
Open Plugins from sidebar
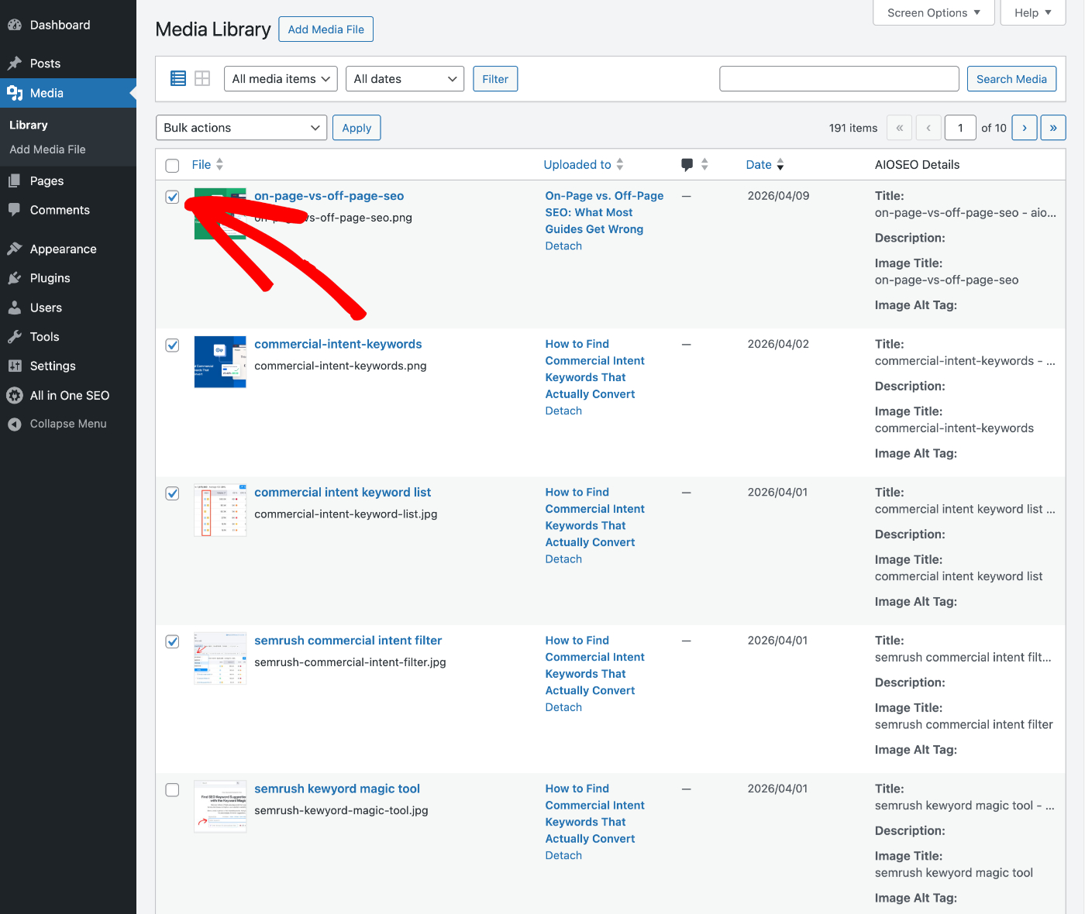tap(50, 278)
